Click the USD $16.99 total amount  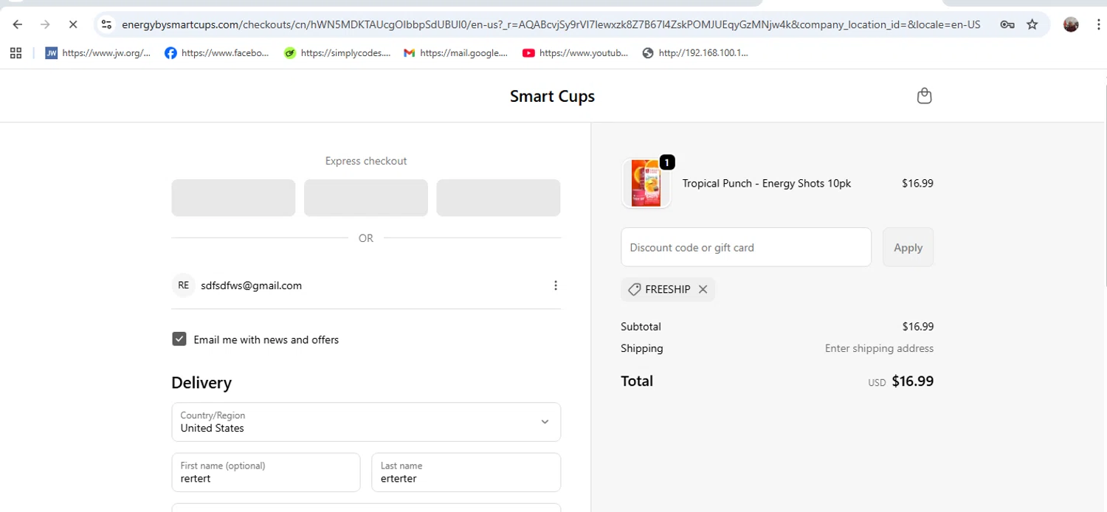[x=900, y=381]
